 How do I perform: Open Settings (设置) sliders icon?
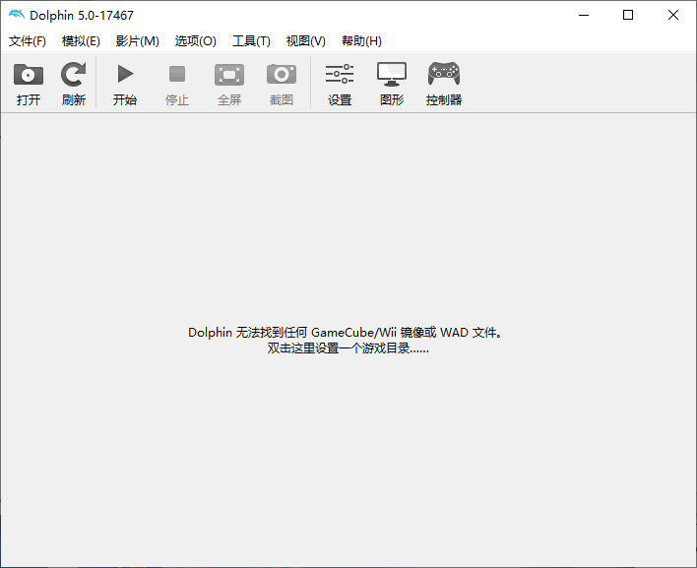pyautogui.click(x=340, y=75)
